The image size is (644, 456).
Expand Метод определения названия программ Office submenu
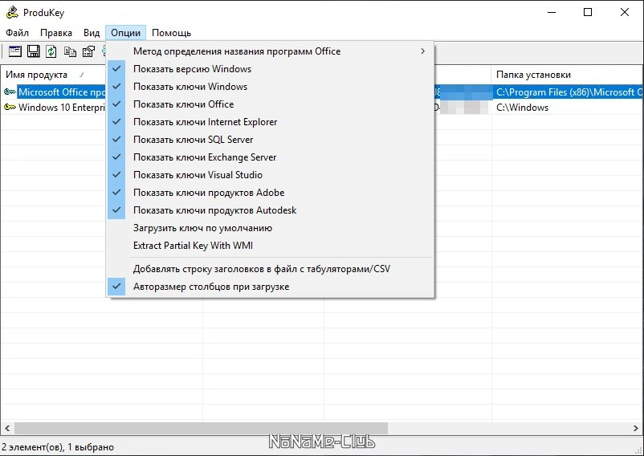click(271, 51)
